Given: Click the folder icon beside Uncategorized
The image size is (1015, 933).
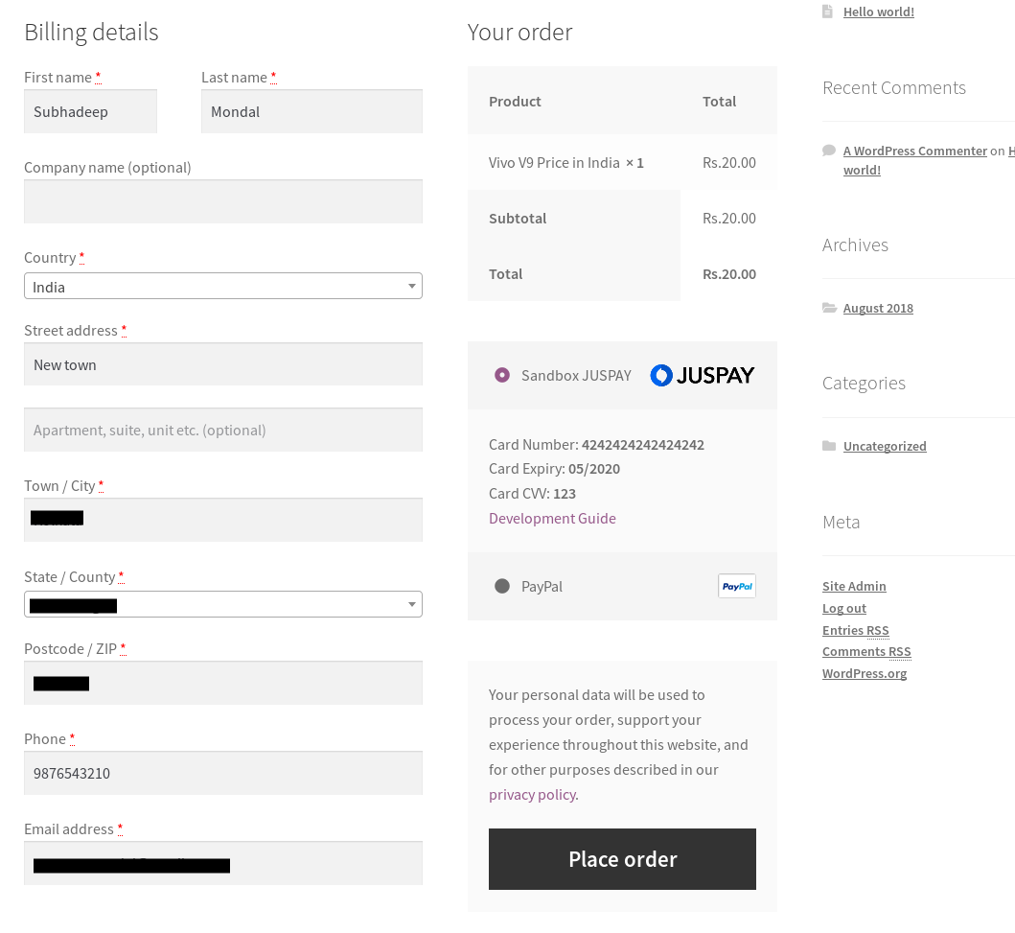Looking at the screenshot, I should [x=829, y=446].
